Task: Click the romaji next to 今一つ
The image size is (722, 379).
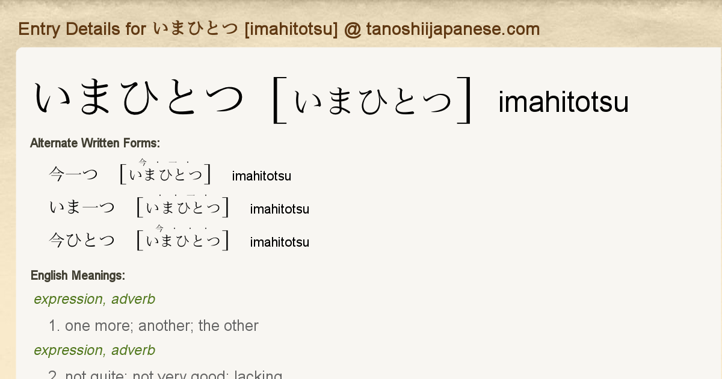Action: 261,176
